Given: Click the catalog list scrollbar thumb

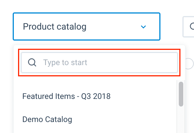Looking at the screenshot, I should click(181, 94).
